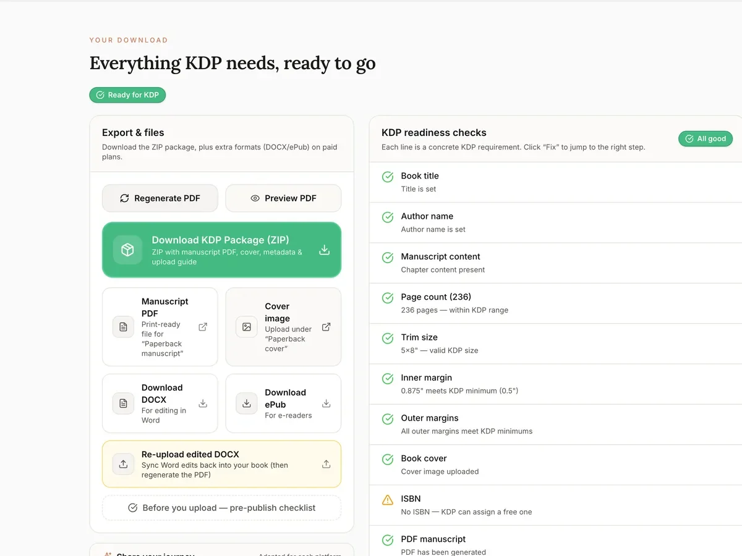Open Before you upload pre-publish checklist
The height and width of the screenshot is (556, 742).
click(221, 508)
